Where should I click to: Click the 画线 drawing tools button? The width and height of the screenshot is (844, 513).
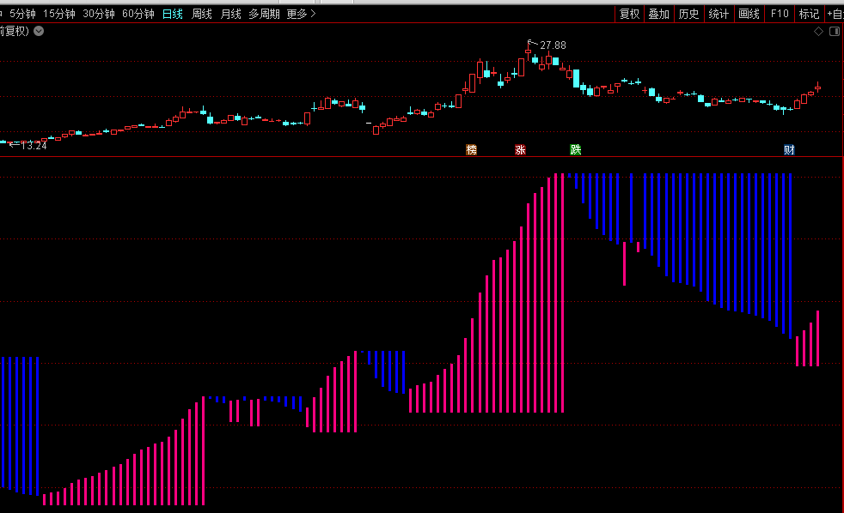pos(749,14)
